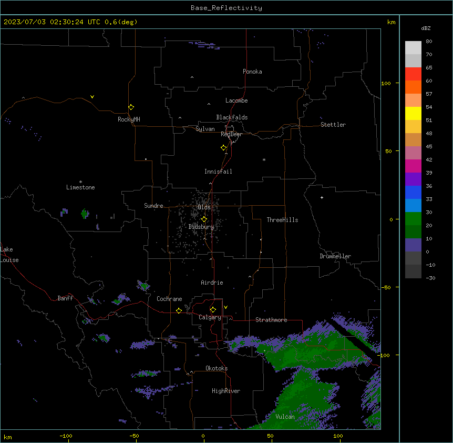This screenshot has width=453, height=443.
Task: Click the Sundre town label
Action: coord(153,206)
